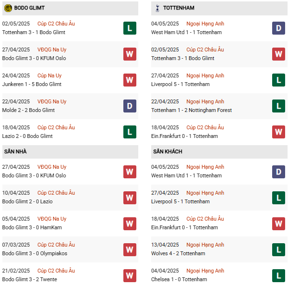Image resolution: width=288 pixels, height=286 pixels.
Task: Click the Tottenham club crest icon
Action: [x=156, y=8]
